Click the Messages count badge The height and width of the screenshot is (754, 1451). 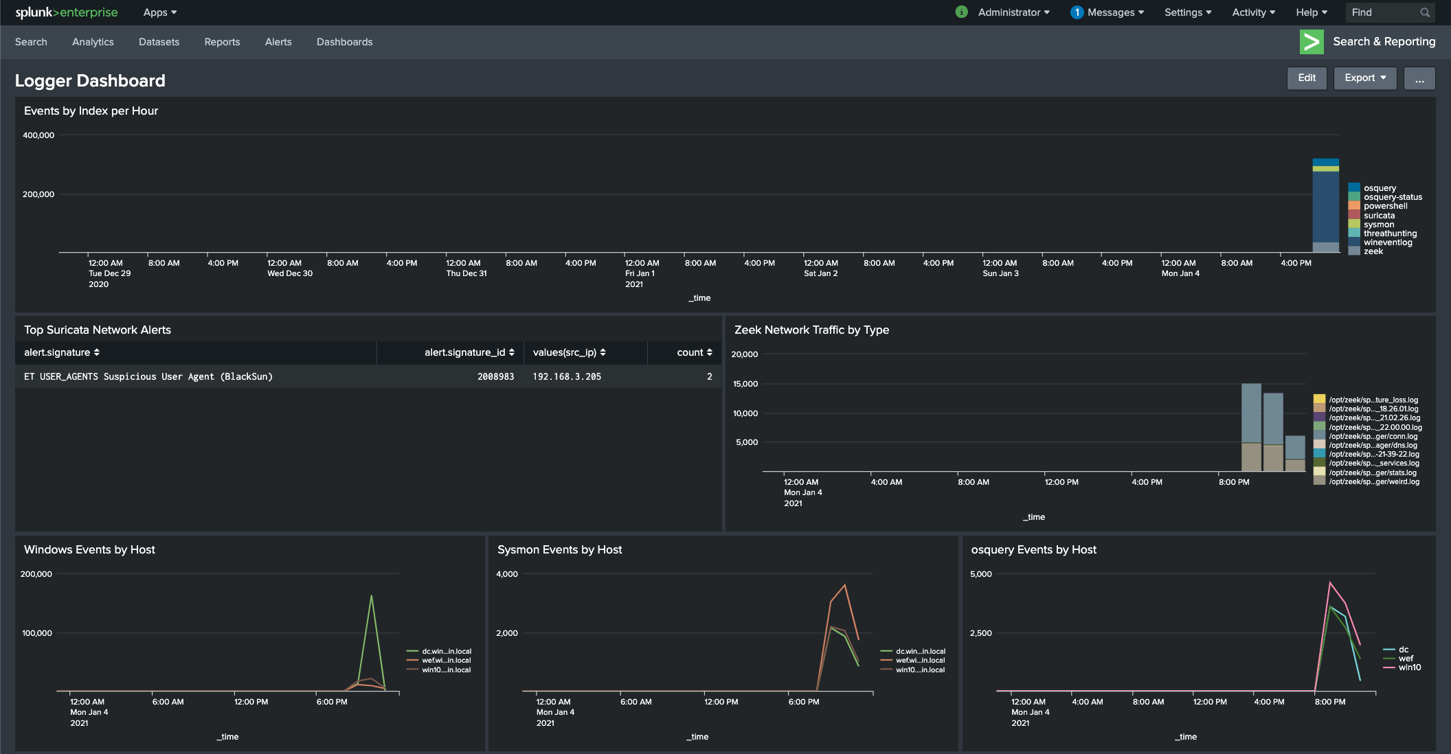[1077, 12]
